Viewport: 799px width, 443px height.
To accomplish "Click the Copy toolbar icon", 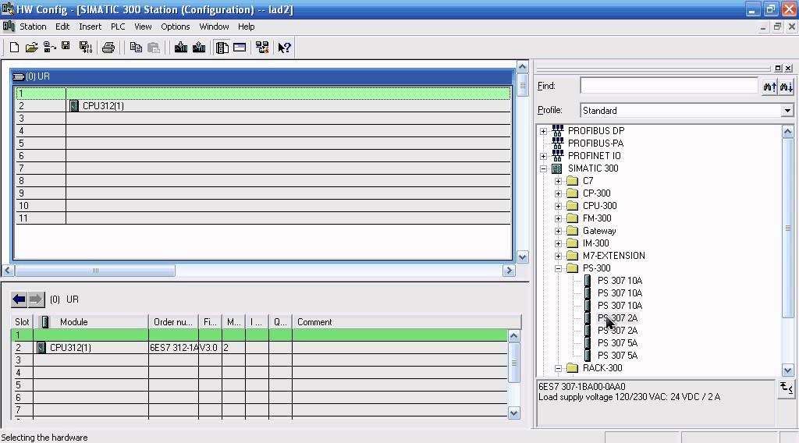I will pos(136,48).
